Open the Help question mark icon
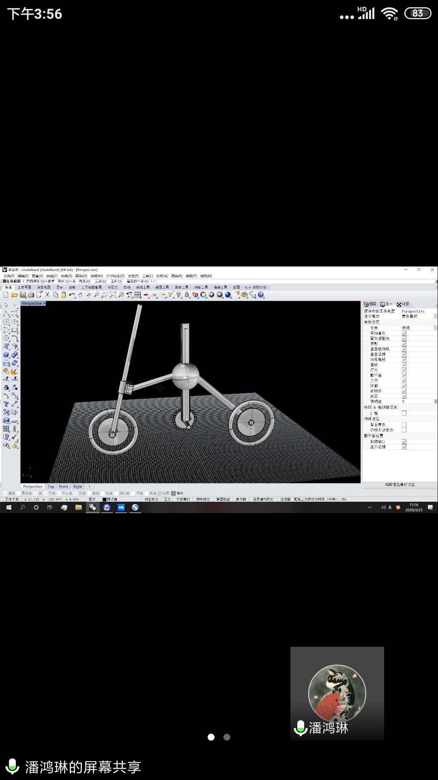The image size is (438, 780). (x=261, y=295)
